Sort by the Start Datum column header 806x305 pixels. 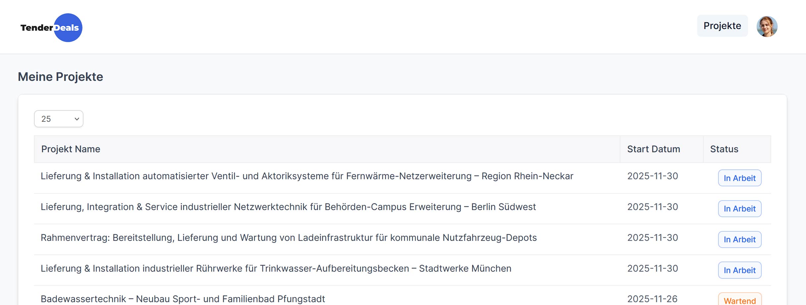point(653,149)
